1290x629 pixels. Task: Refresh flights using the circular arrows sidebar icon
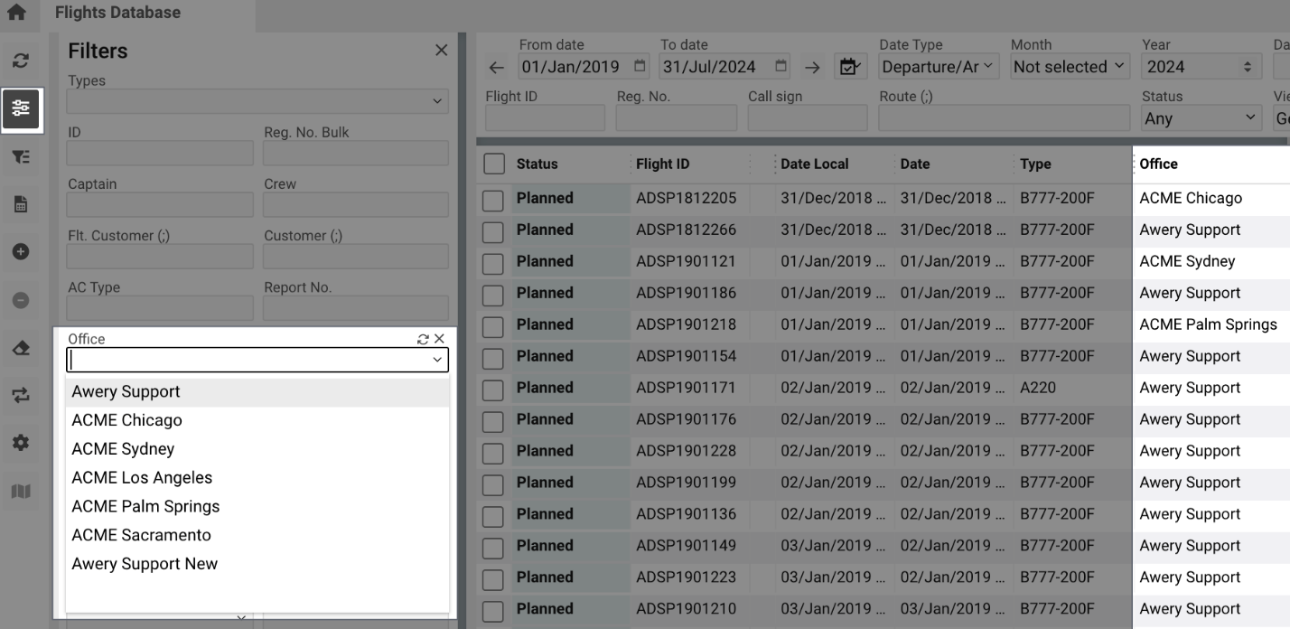[x=21, y=60]
